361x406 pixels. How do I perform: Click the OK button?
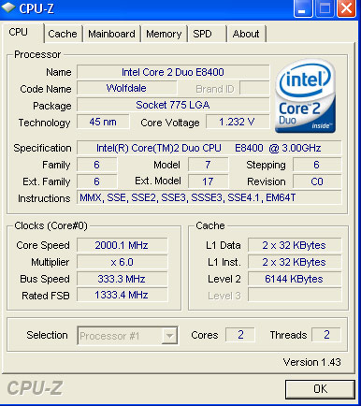[x=320, y=389]
